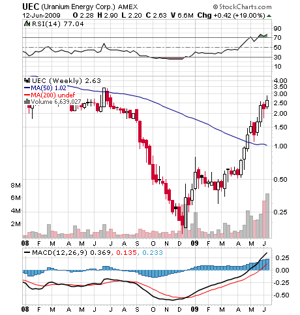Click the price axis label '2.50'
Viewport: 300px width, 315px height.
[x=280, y=103]
